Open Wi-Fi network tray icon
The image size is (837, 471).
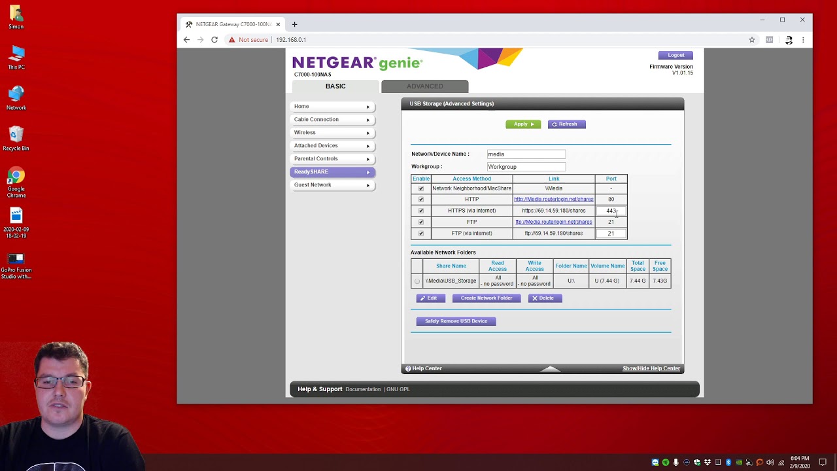click(x=781, y=462)
